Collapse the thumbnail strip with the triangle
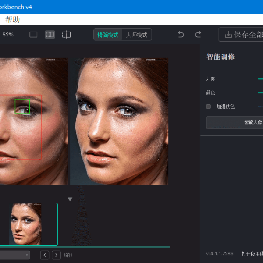This screenshot has width=263, height=263. coord(70,199)
